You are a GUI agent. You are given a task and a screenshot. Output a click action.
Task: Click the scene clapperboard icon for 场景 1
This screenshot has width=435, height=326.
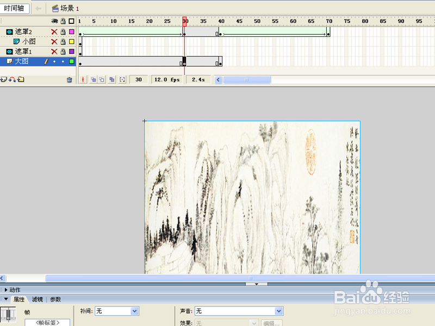tap(55, 9)
